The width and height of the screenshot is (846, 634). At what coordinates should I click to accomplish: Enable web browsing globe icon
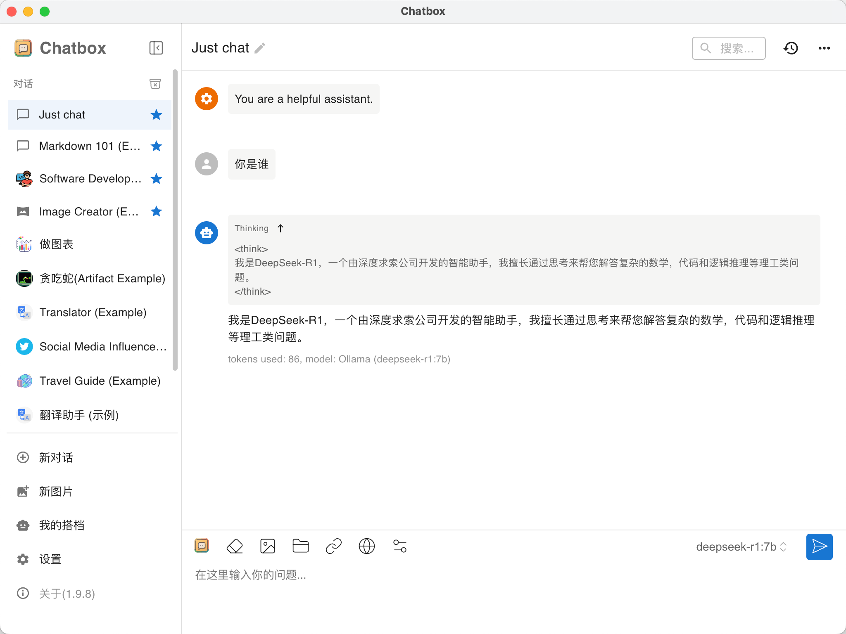(x=367, y=546)
